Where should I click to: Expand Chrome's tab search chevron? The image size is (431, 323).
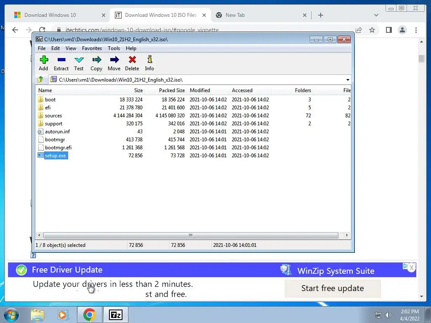[x=376, y=15]
